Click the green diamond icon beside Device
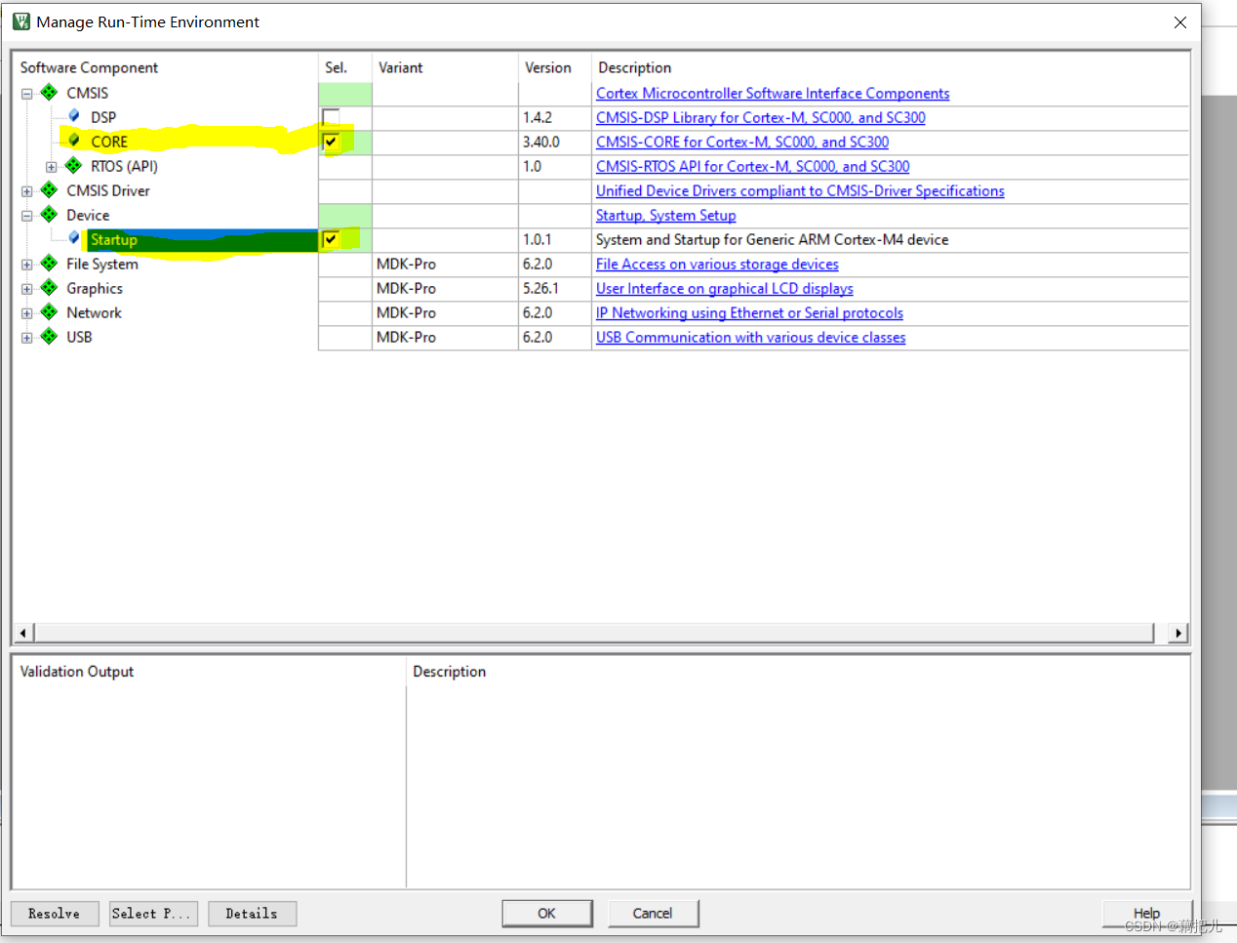The height and width of the screenshot is (943, 1237). 49,215
